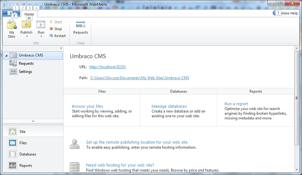Click the Files workspace folder icon
302x175 pixels.
(13, 143)
